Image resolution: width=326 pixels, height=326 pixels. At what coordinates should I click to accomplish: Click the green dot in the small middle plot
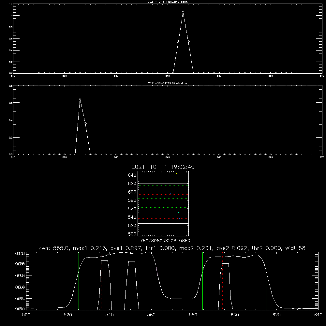point(179,213)
